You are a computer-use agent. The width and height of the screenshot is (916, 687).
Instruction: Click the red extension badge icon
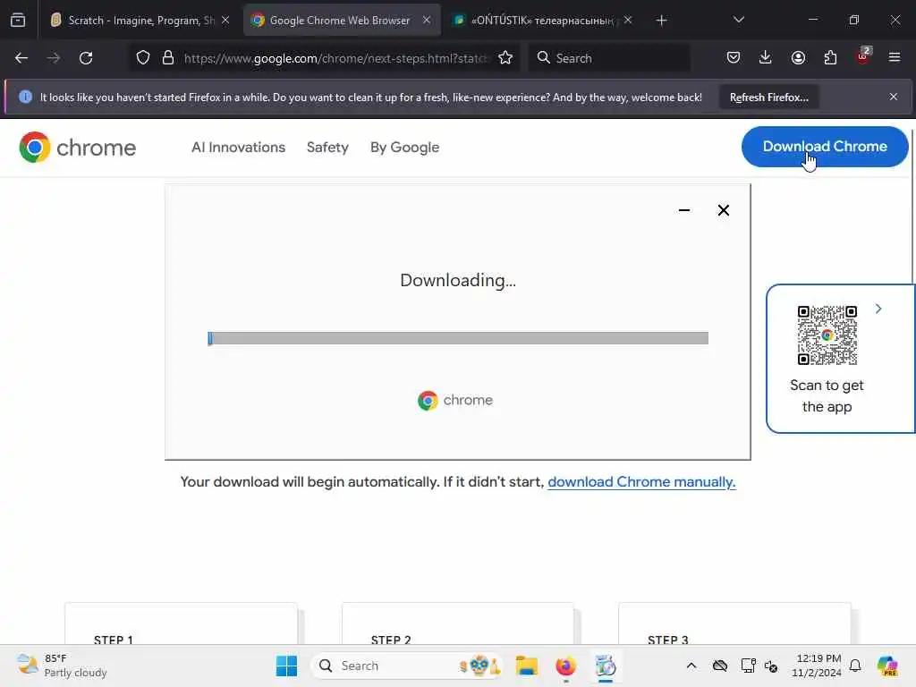[863, 56]
